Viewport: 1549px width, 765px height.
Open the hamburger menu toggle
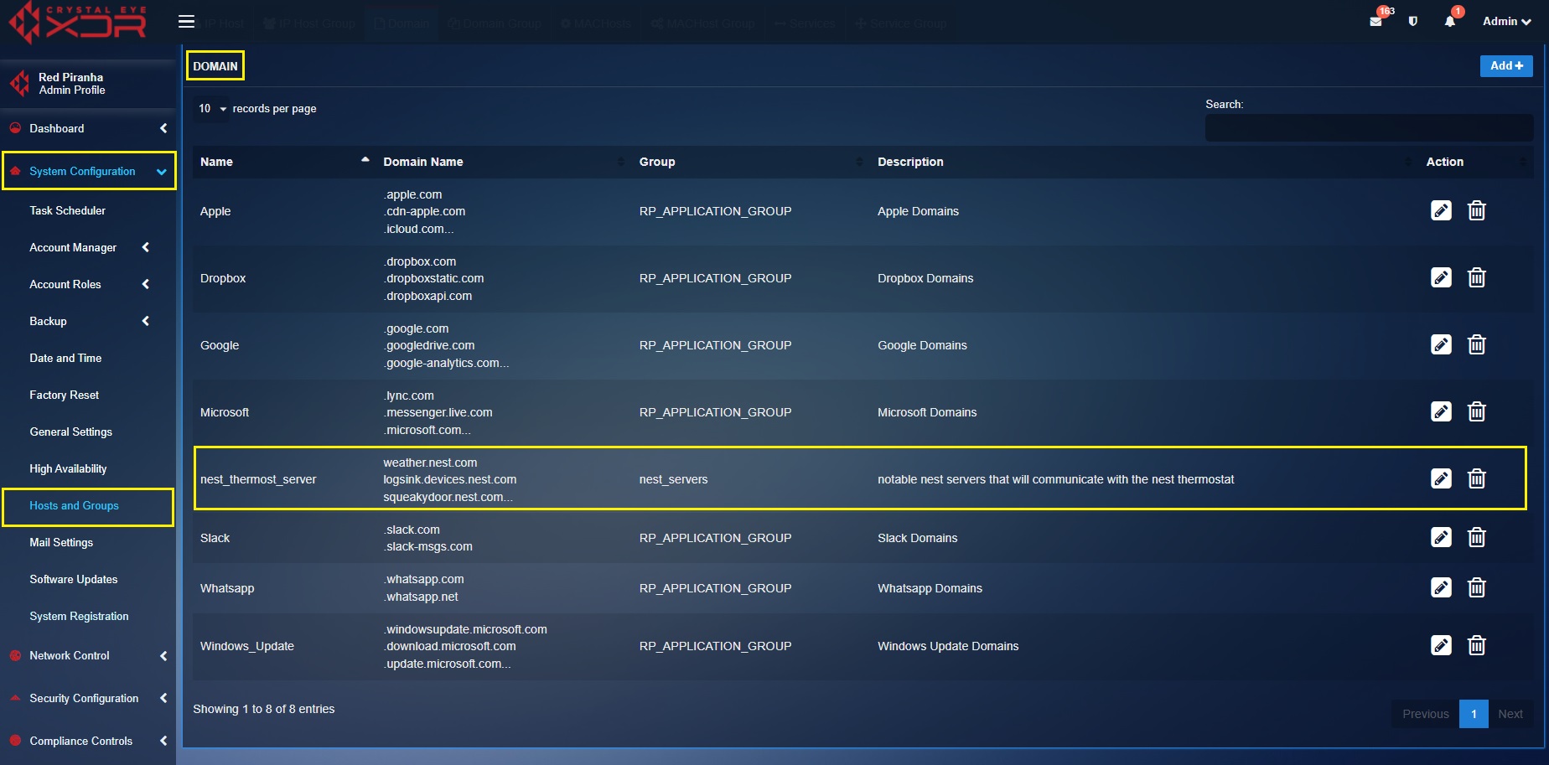point(186,22)
